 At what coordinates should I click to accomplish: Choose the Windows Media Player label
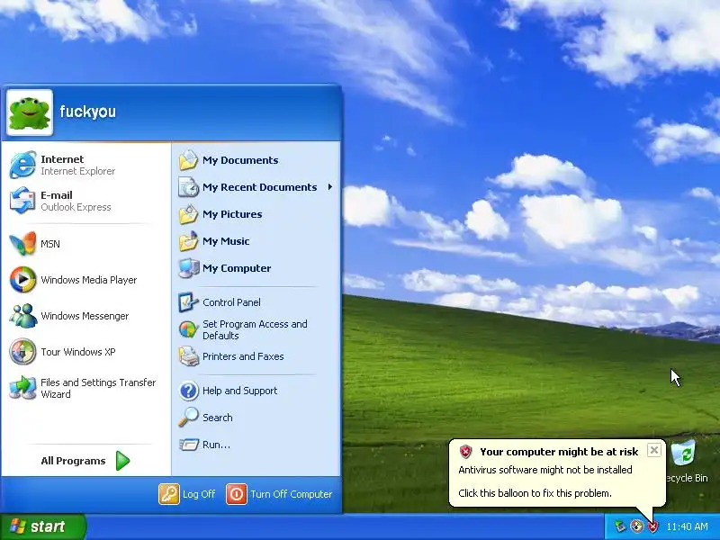point(88,280)
